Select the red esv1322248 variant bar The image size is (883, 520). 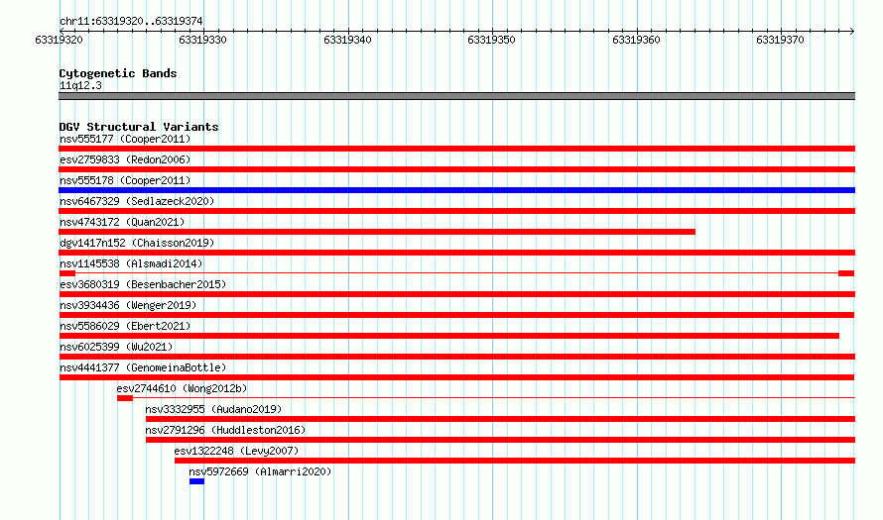(515, 461)
